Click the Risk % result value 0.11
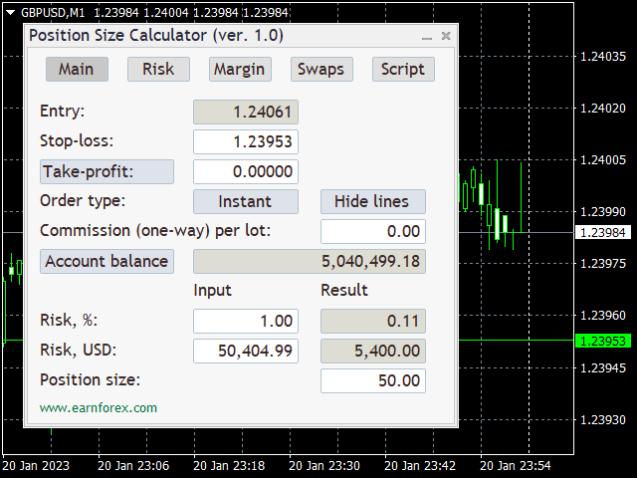The width and height of the screenshot is (637, 478). click(373, 321)
